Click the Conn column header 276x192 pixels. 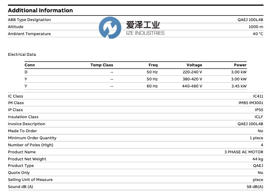[29, 65]
